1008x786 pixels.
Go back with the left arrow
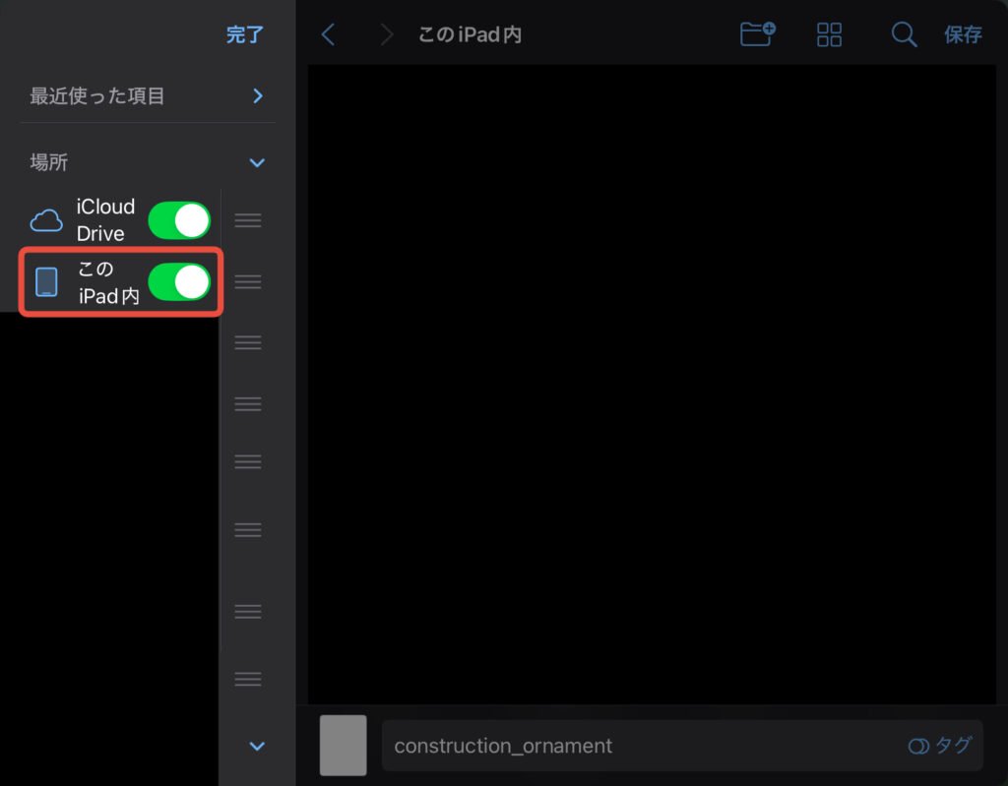(x=329, y=35)
